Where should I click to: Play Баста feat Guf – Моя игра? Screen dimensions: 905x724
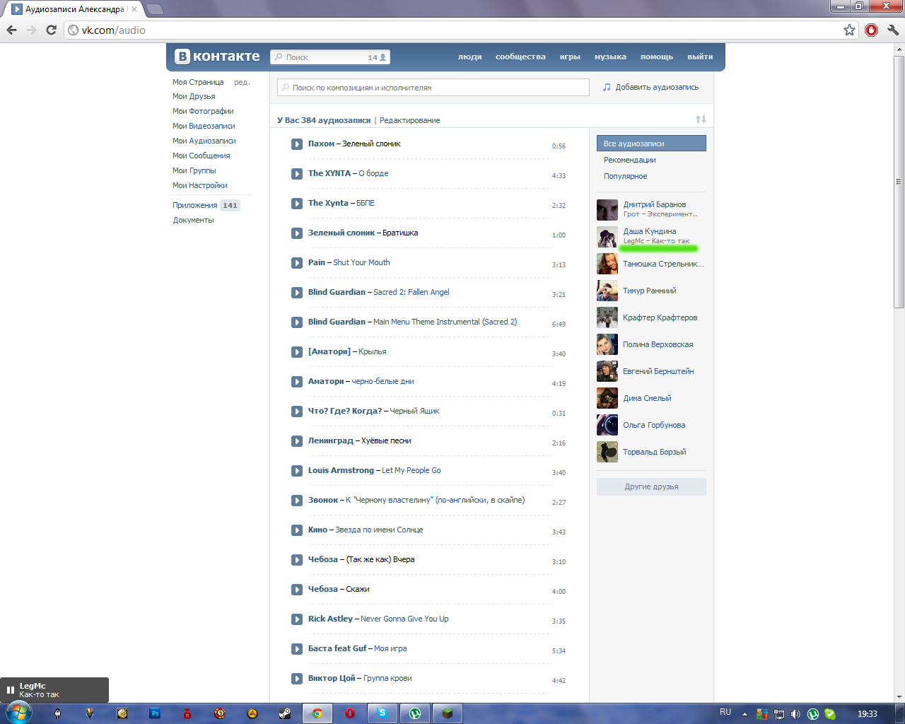coord(297,649)
